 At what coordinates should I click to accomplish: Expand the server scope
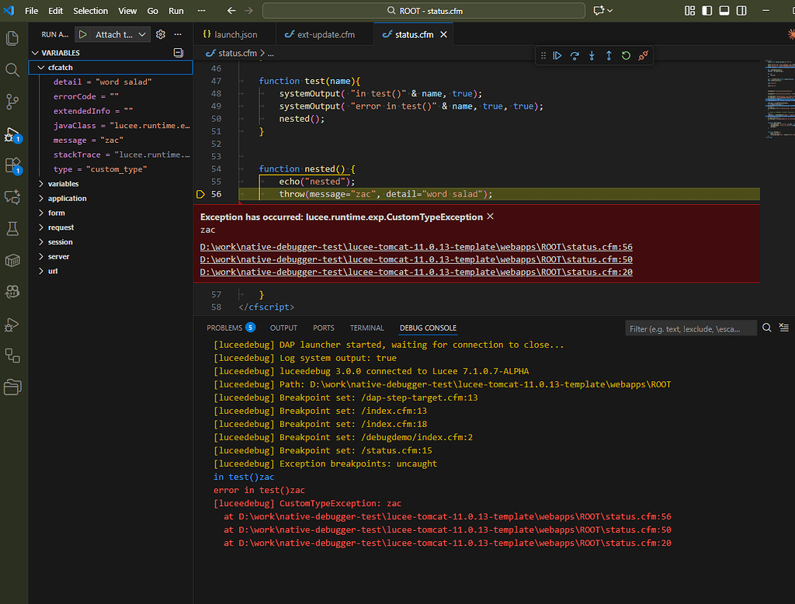(41, 257)
